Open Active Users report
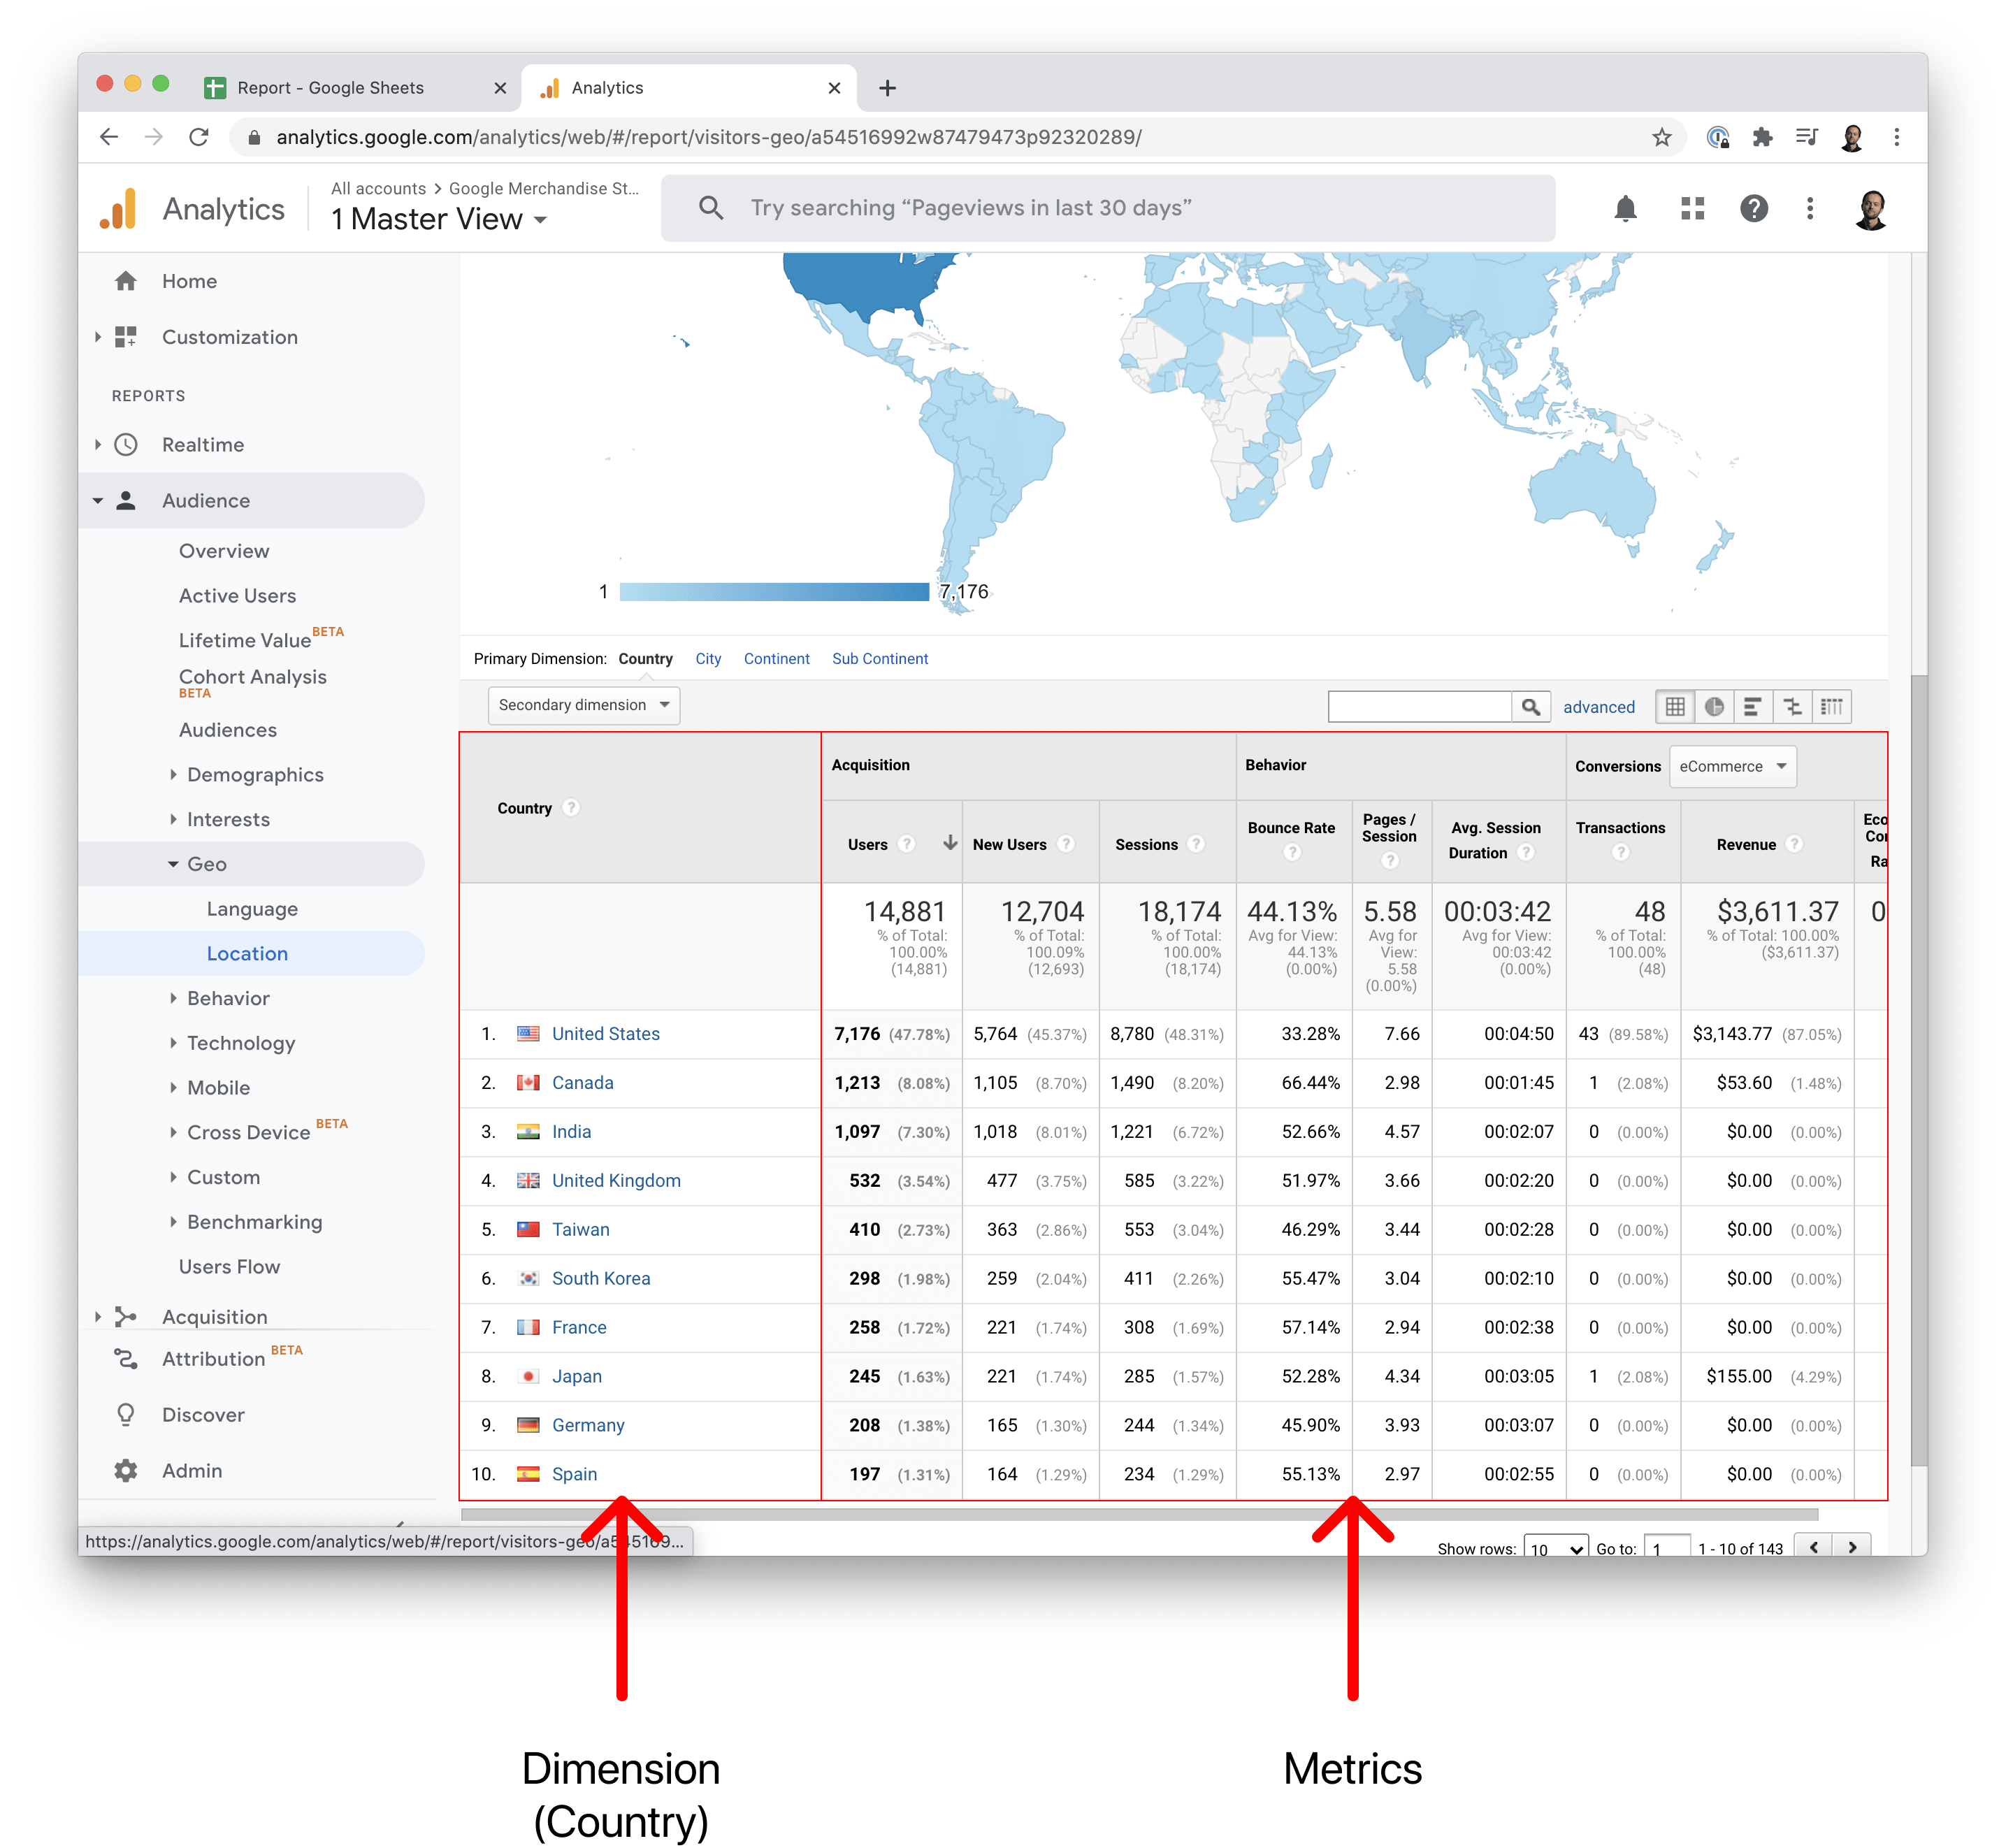Screen dimensions: 2006x1848 pos(237,596)
